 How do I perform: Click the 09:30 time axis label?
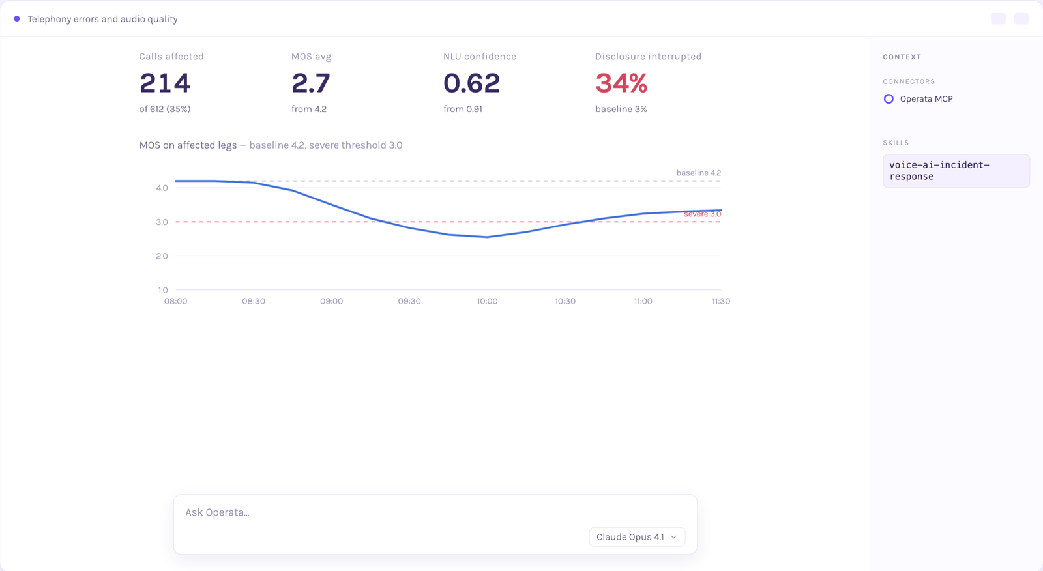(x=409, y=301)
